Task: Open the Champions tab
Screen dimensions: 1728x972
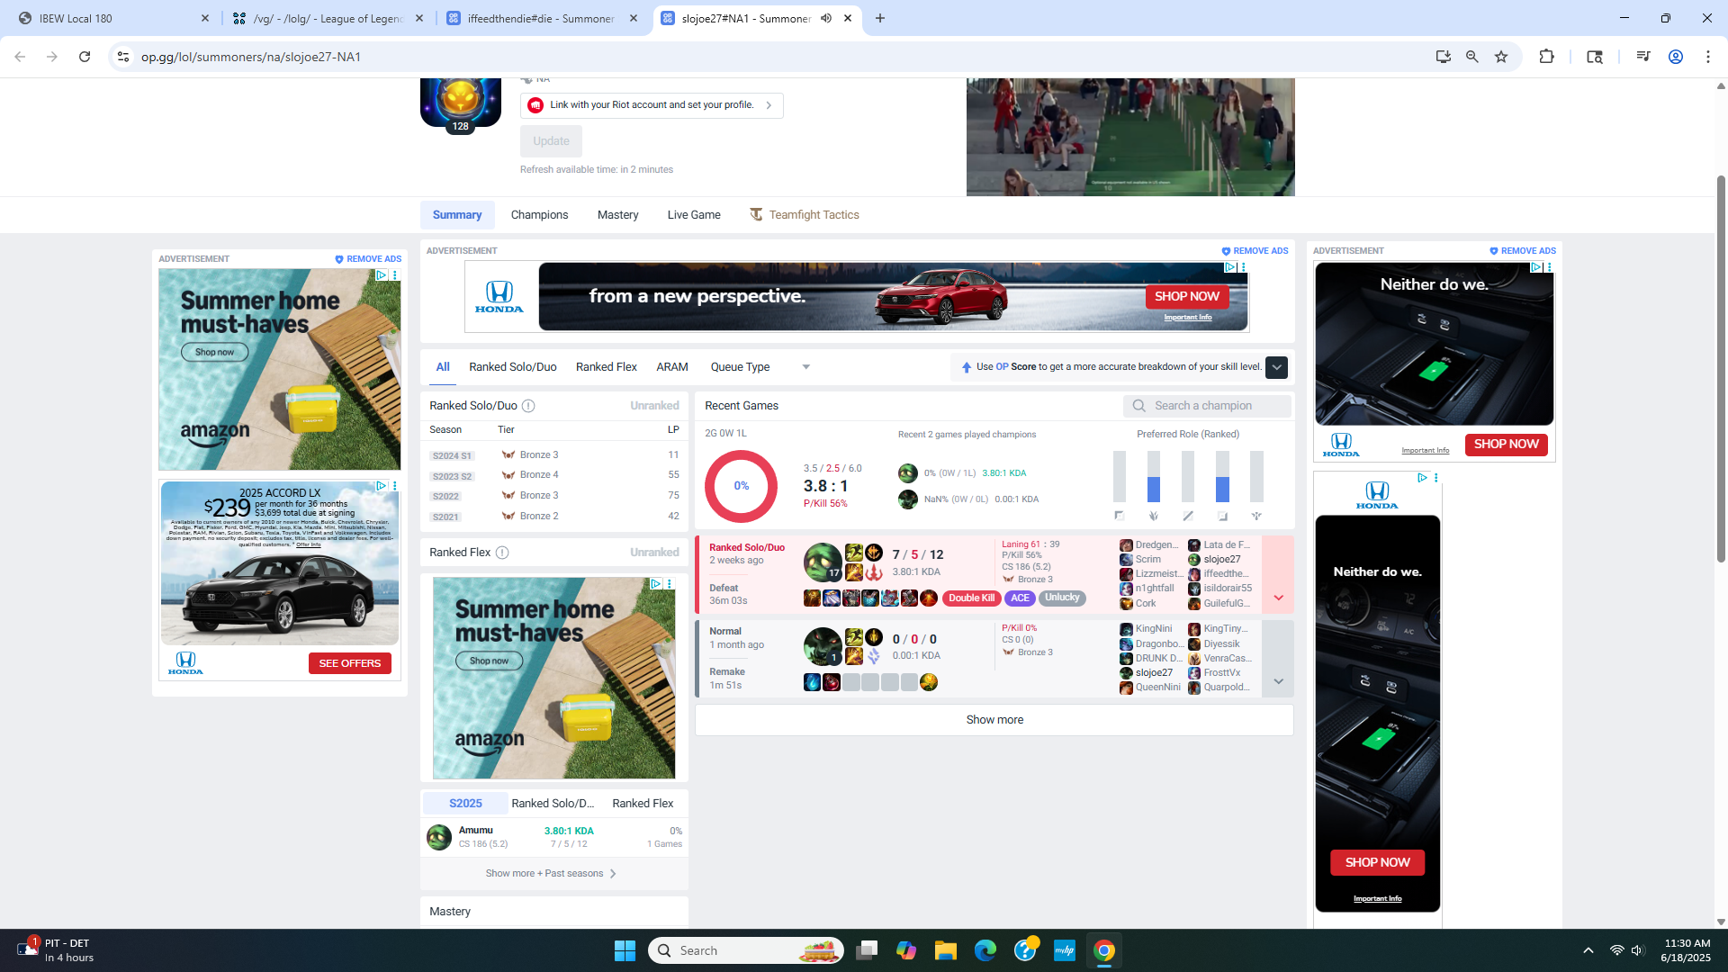Action: click(539, 215)
